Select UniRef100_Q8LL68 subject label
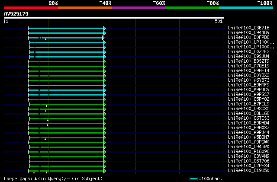This screenshot has height=182, width=277. [x=248, y=114]
